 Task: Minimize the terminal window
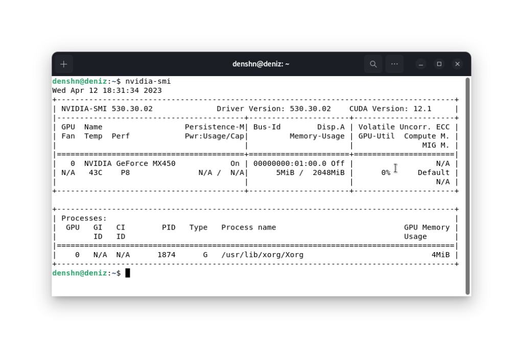coord(421,64)
